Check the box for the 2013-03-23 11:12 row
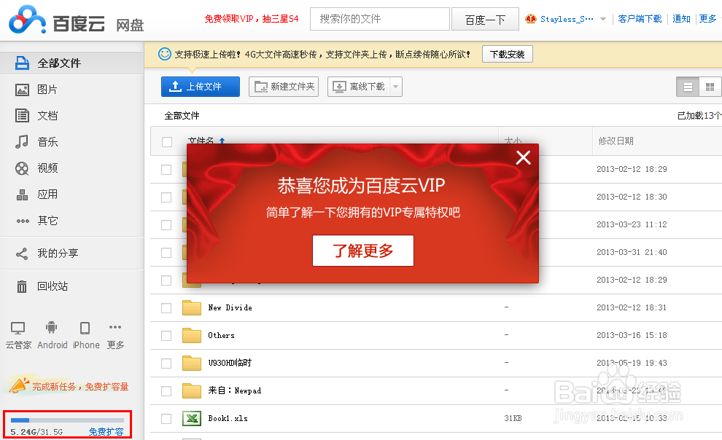 click(166, 225)
